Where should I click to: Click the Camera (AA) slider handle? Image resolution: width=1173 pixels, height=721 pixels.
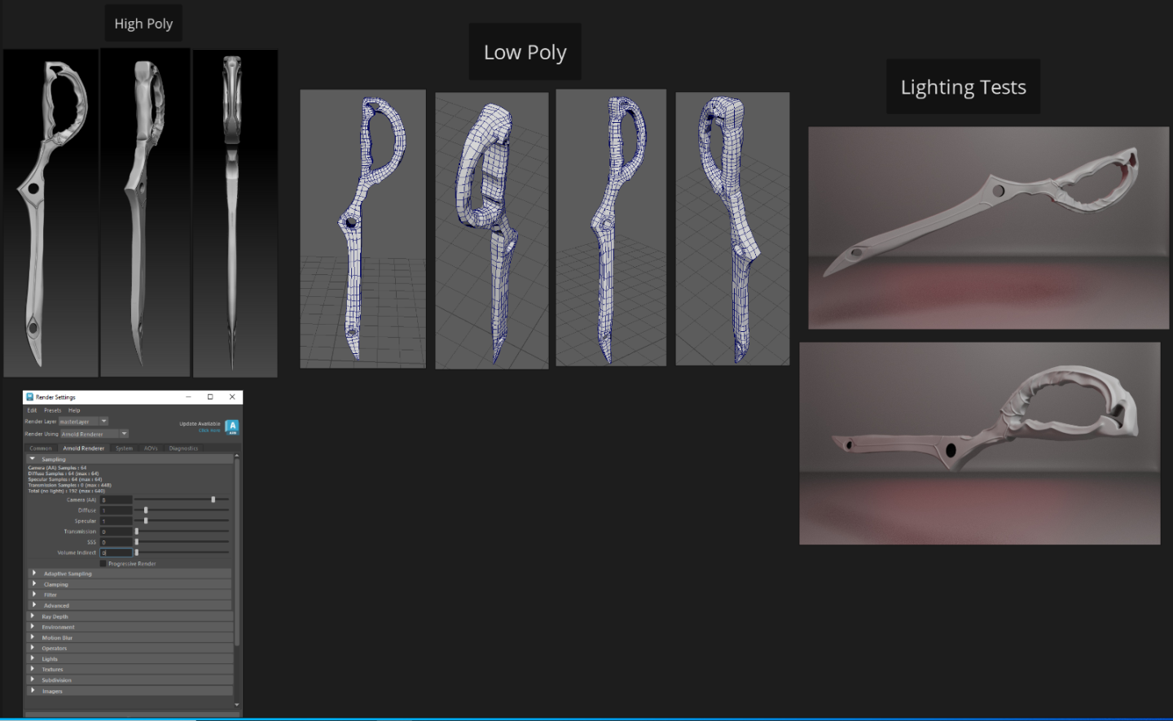213,500
